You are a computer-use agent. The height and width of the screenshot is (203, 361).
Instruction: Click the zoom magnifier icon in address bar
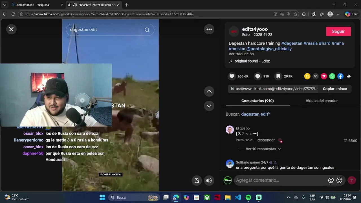[289, 14]
